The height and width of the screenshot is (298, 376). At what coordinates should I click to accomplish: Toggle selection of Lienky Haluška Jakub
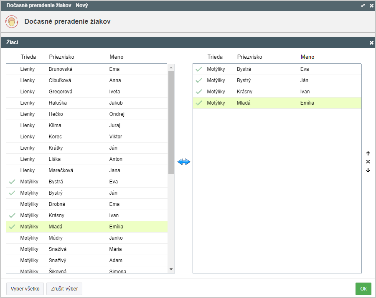click(87, 103)
